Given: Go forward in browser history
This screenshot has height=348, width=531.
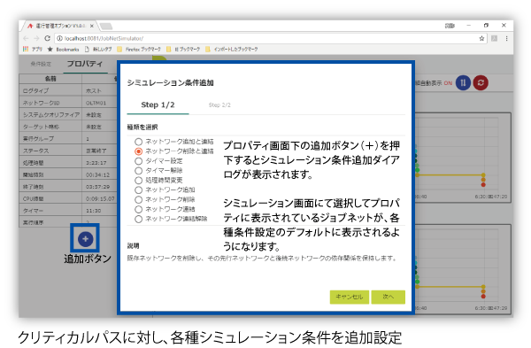Looking at the screenshot, I should [x=36, y=39].
